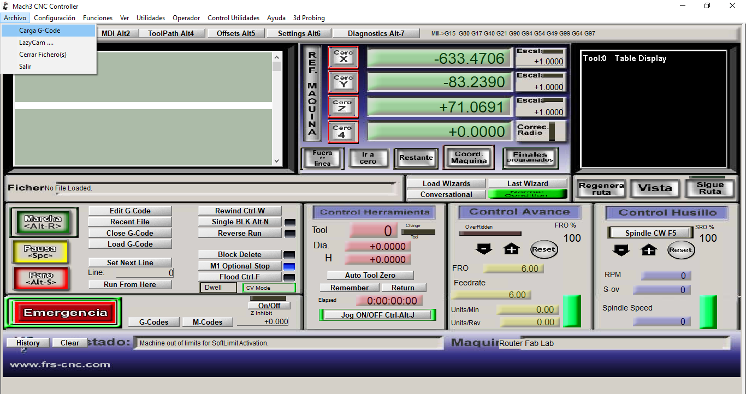Toggle Z Inhibit On/Off
Image resolution: width=746 pixels, height=394 pixels.
click(x=269, y=306)
